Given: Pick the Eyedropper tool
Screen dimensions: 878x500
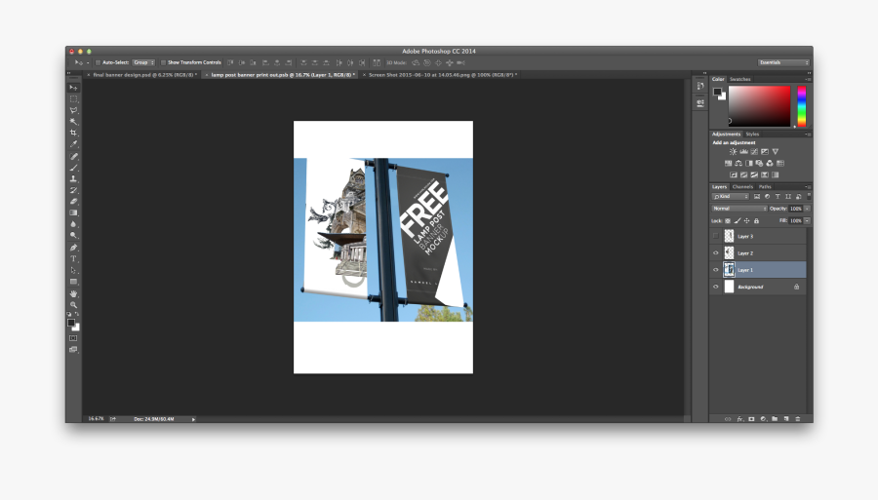Looking at the screenshot, I should (73, 143).
